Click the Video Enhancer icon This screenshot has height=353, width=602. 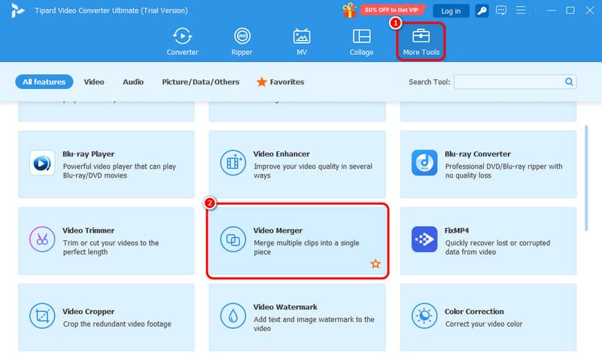[x=233, y=163]
